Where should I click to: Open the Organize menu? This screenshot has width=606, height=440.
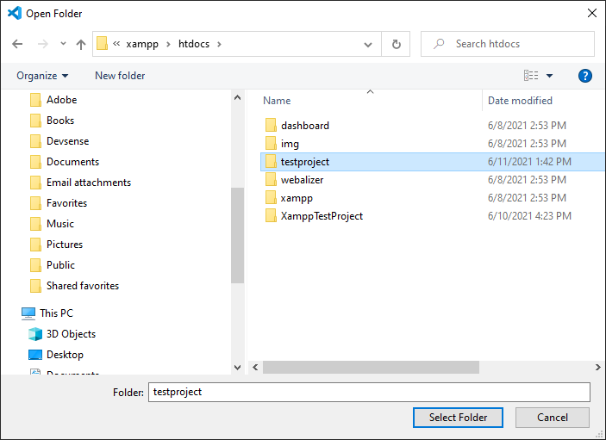(x=42, y=76)
